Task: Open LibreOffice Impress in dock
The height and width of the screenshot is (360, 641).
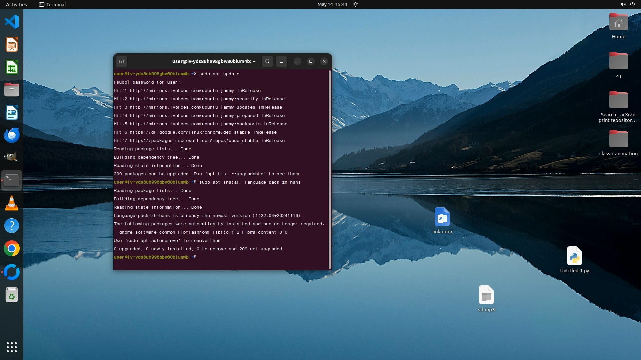Action: (x=12, y=45)
